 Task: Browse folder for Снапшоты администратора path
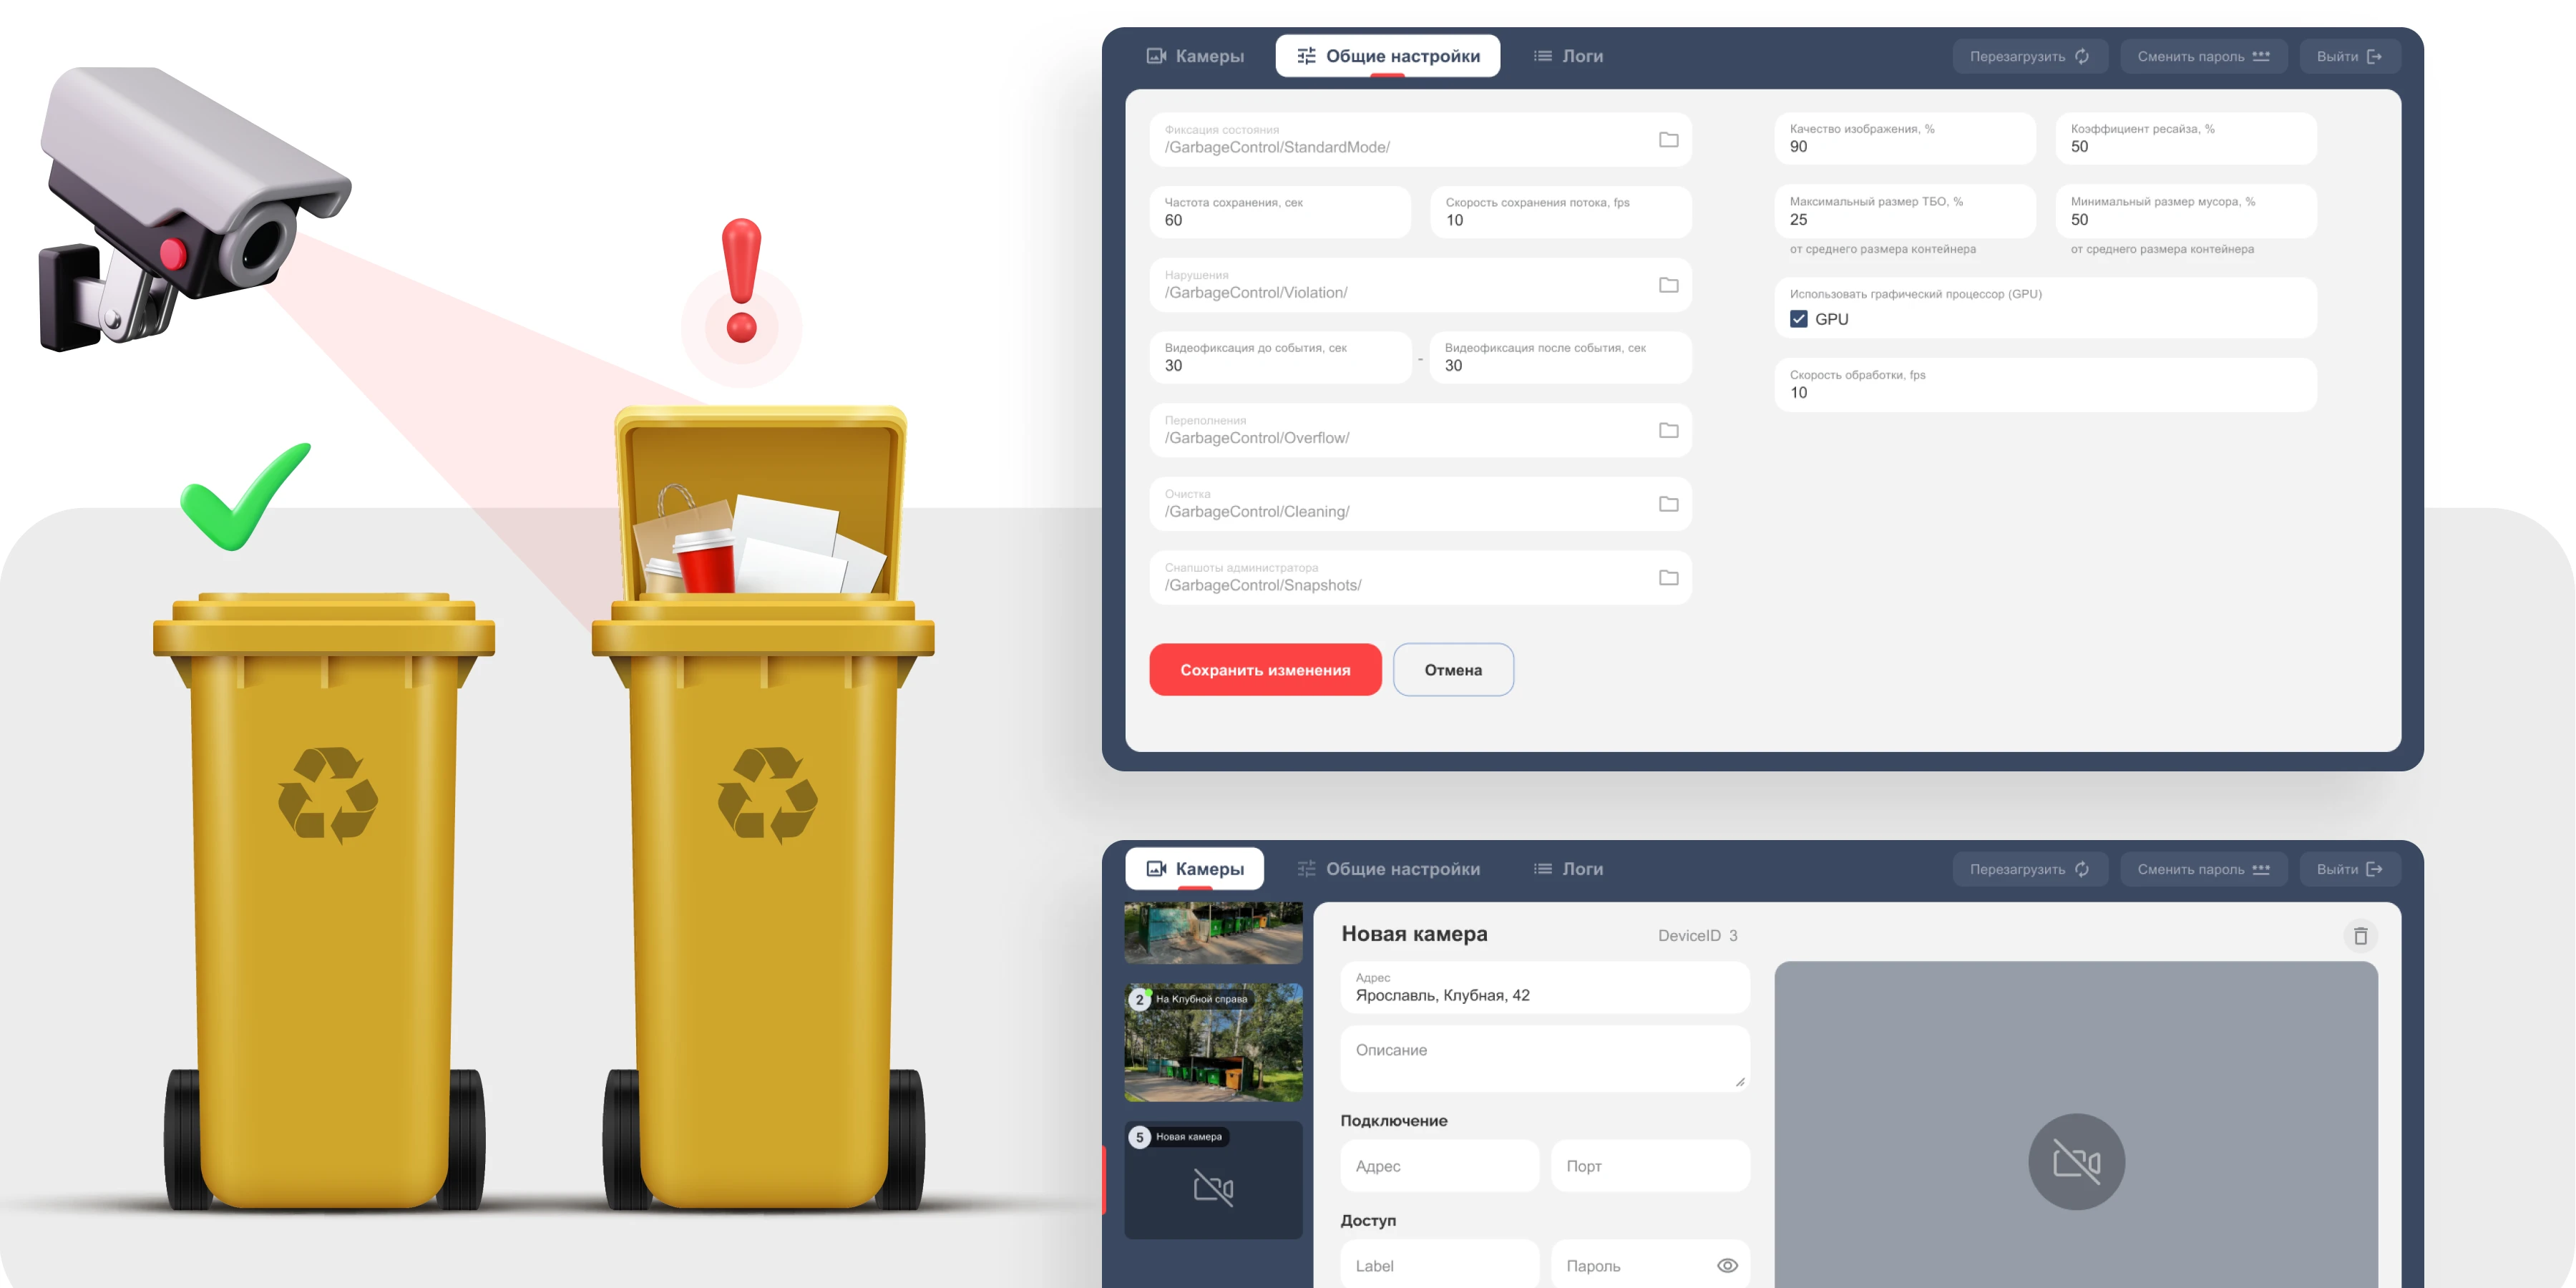point(1668,578)
